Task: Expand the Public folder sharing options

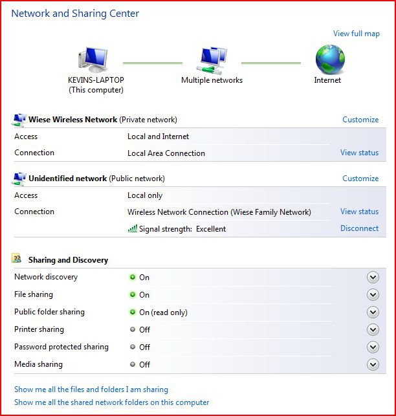Action: (373, 312)
